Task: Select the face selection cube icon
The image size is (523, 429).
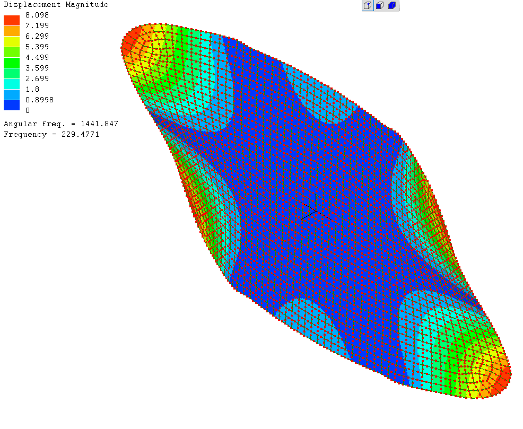Action: tap(380, 5)
